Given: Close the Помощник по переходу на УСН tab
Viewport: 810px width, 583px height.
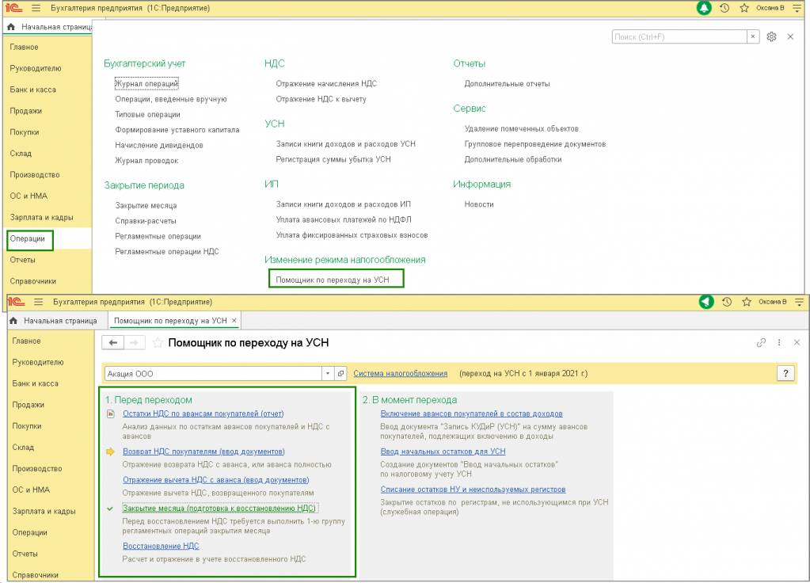Looking at the screenshot, I should point(234,321).
